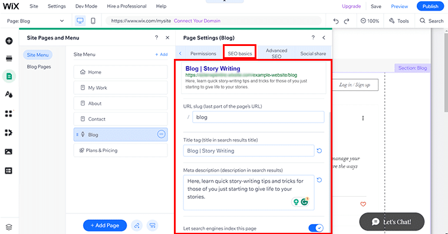
Task: Click the menu settings icon beside Add Page
Action: point(153,225)
